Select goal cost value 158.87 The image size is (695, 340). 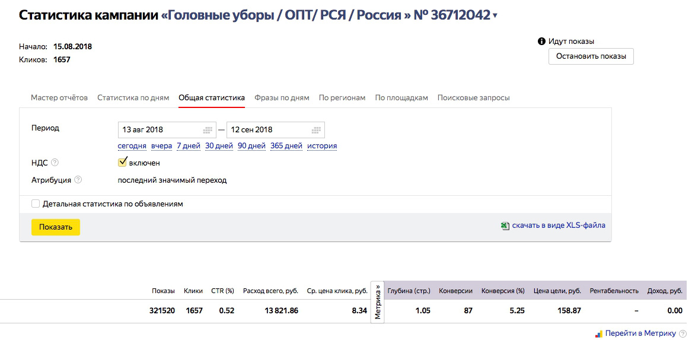tap(569, 311)
